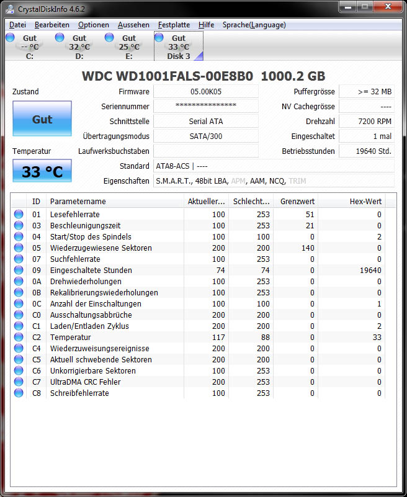Click the Standard field ATA8-ACS

[x=274, y=166]
